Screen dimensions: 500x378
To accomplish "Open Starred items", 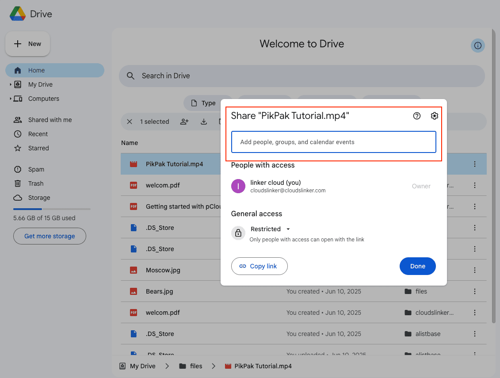I will click(x=38, y=148).
